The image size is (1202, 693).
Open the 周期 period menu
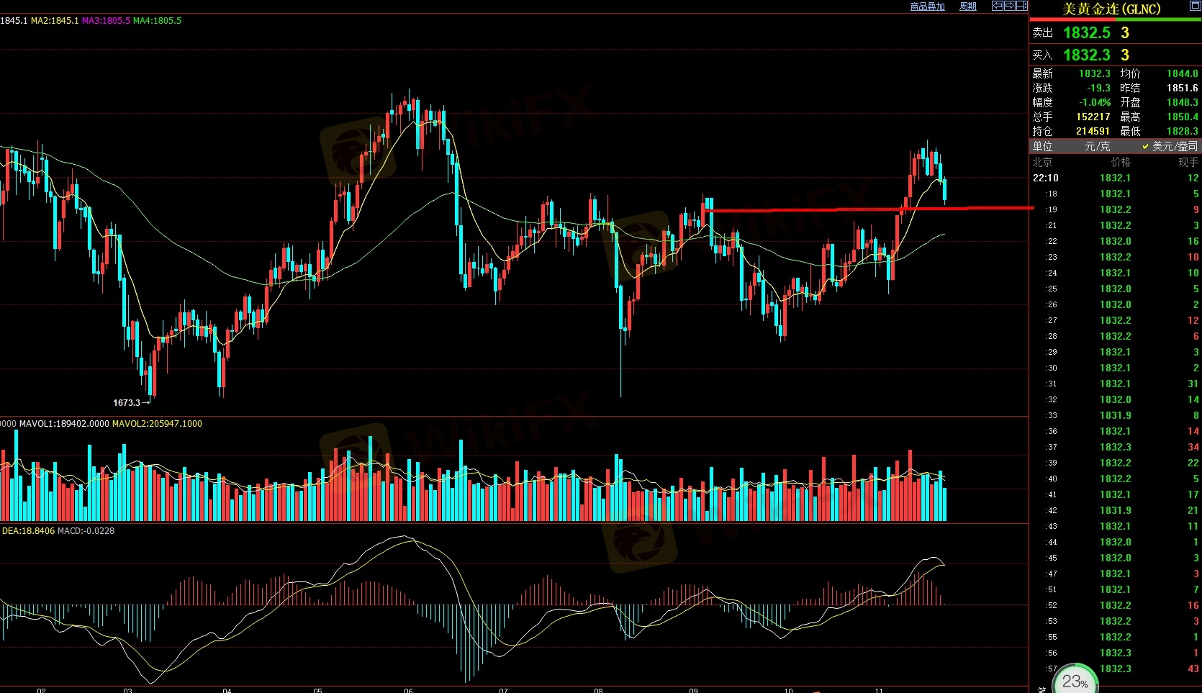click(x=968, y=6)
